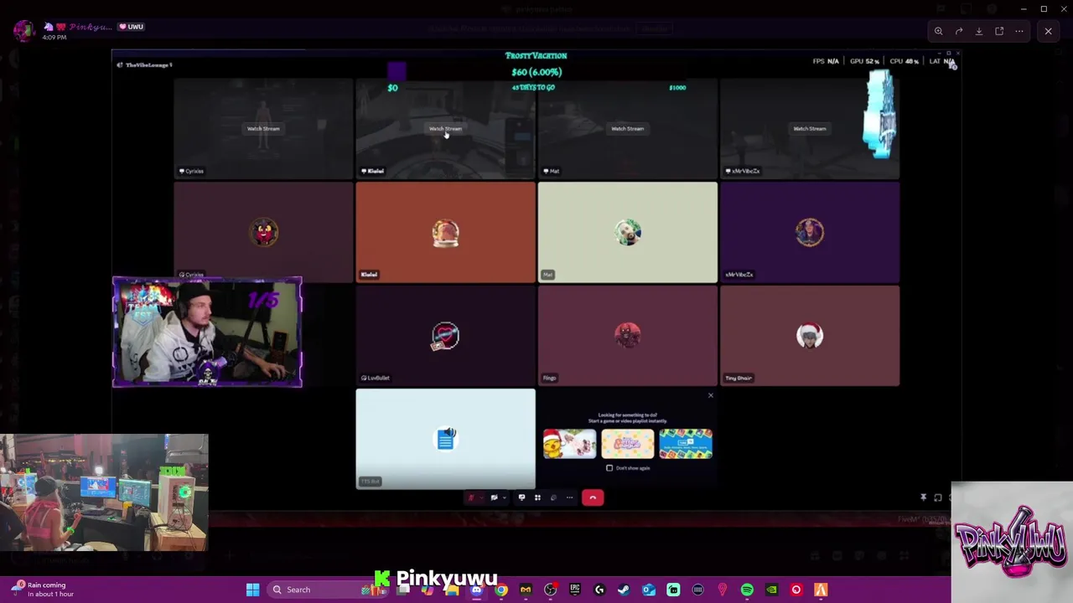The image size is (1073, 603).
Task: Dismiss the activity suggestion popup with its X
Action: [711, 395]
